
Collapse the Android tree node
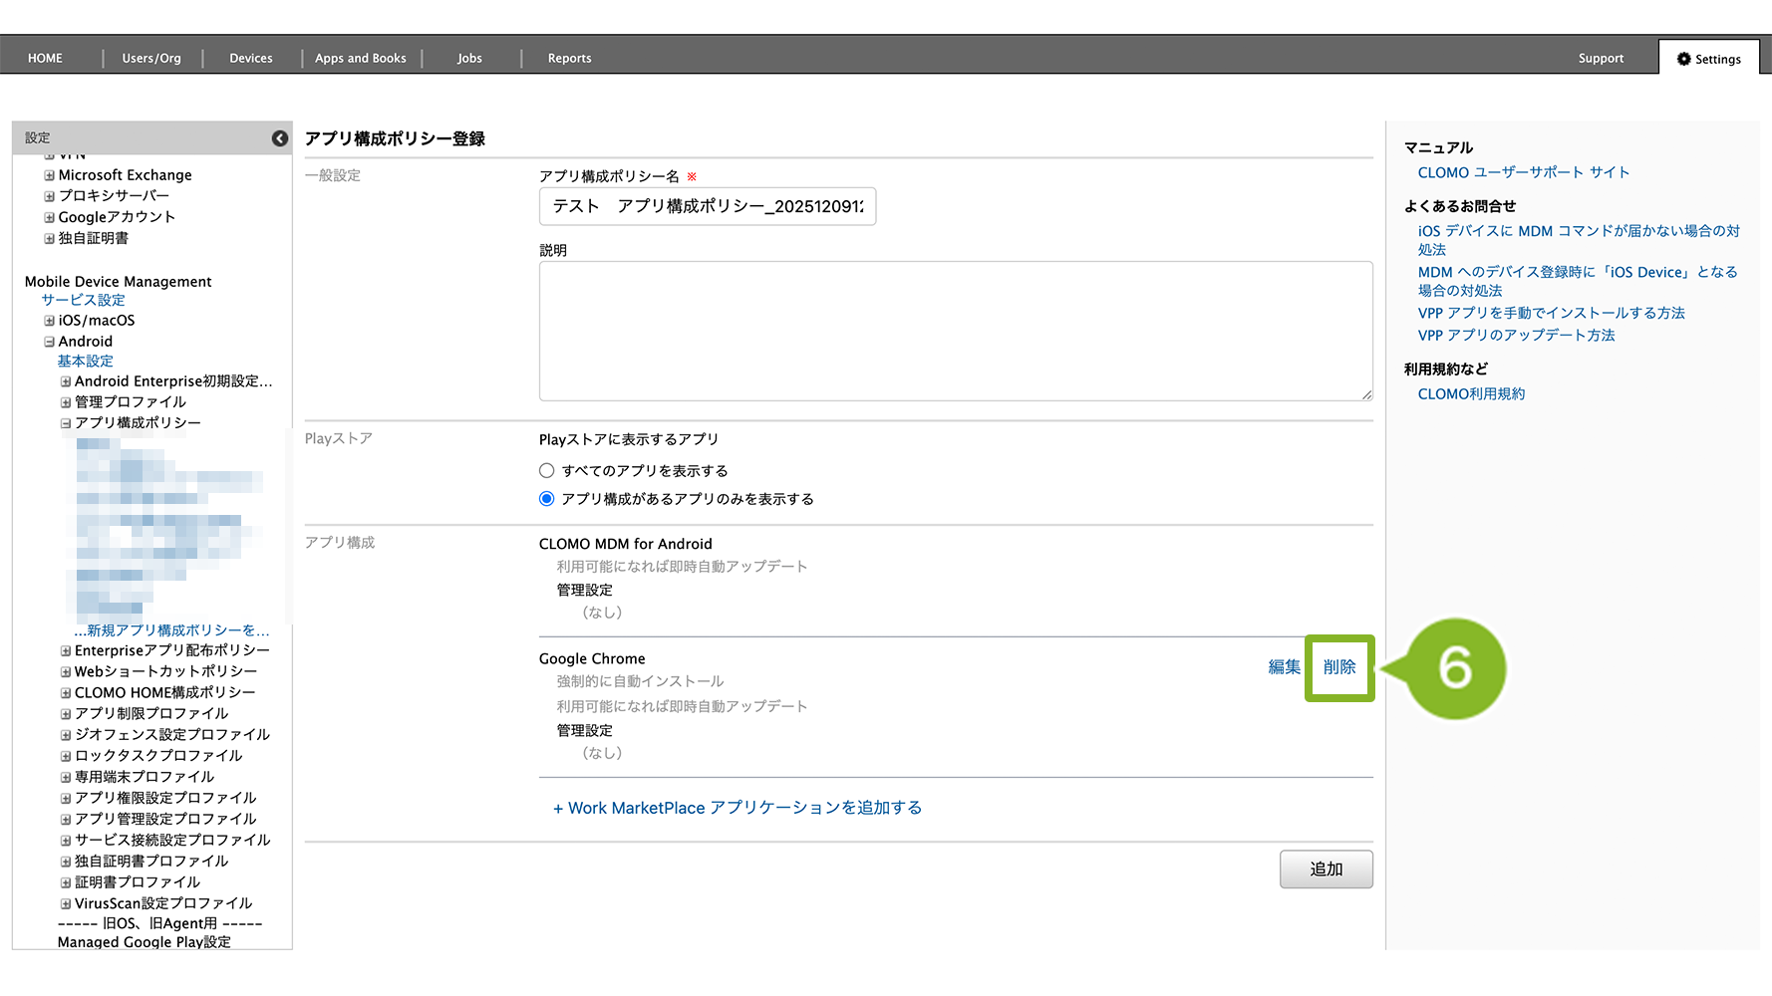pyautogui.click(x=49, y=342)
